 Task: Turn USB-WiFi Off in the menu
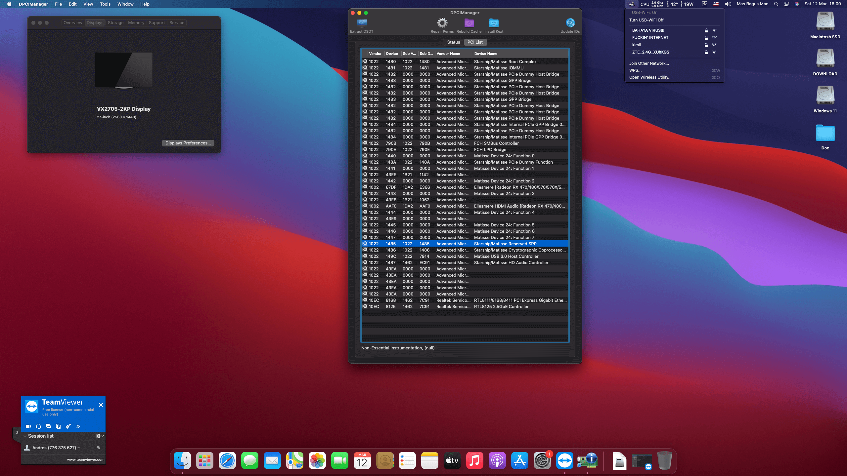[646, 20]
